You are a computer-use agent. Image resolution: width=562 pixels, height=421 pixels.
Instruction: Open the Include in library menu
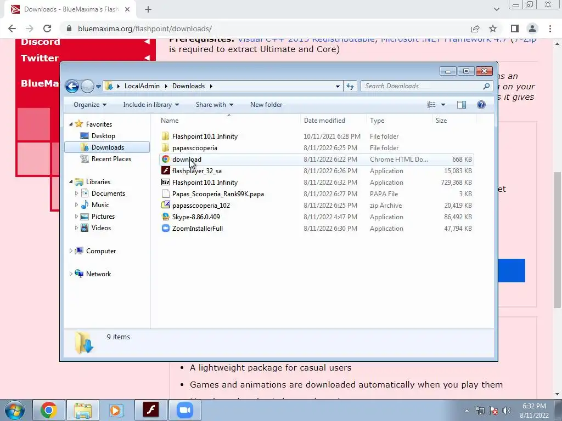[151, 105]
